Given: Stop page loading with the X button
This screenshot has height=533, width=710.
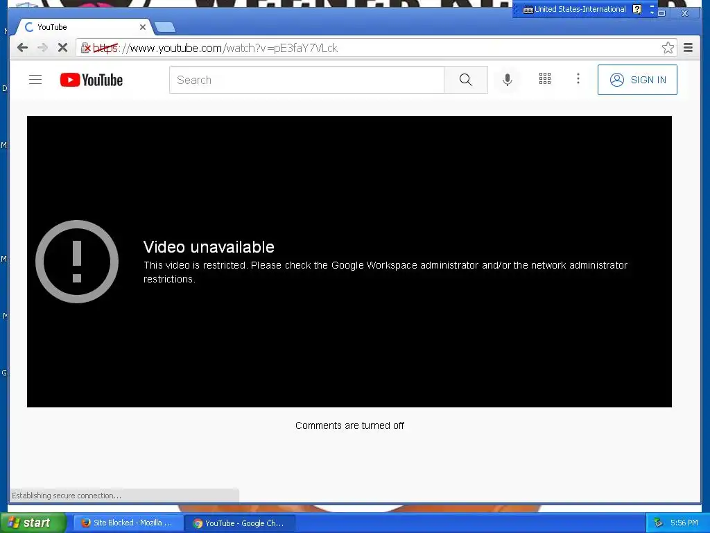Looking at the screenshot, I should [63, 48].
